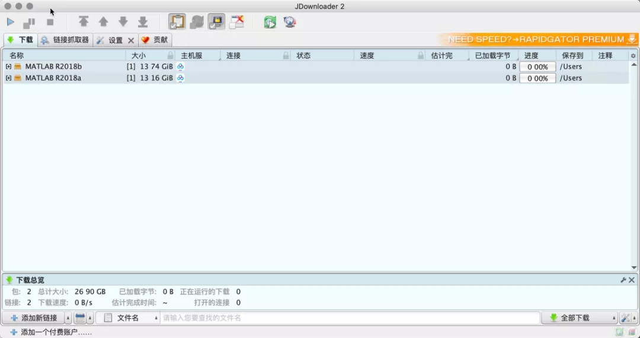Click the progress bar of MATLAB R2018a
640x338 pixels.
[537, 78]
